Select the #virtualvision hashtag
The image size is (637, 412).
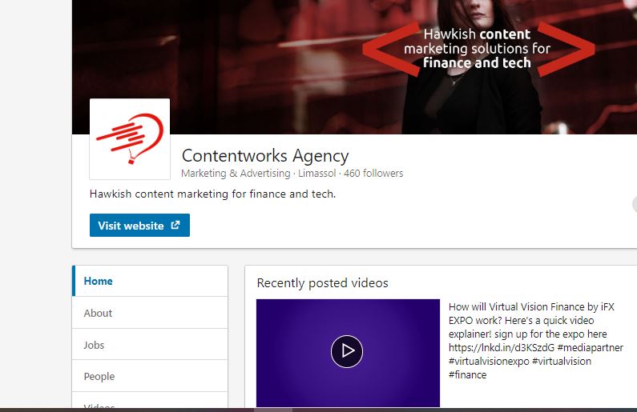click(x=562, y=361)
